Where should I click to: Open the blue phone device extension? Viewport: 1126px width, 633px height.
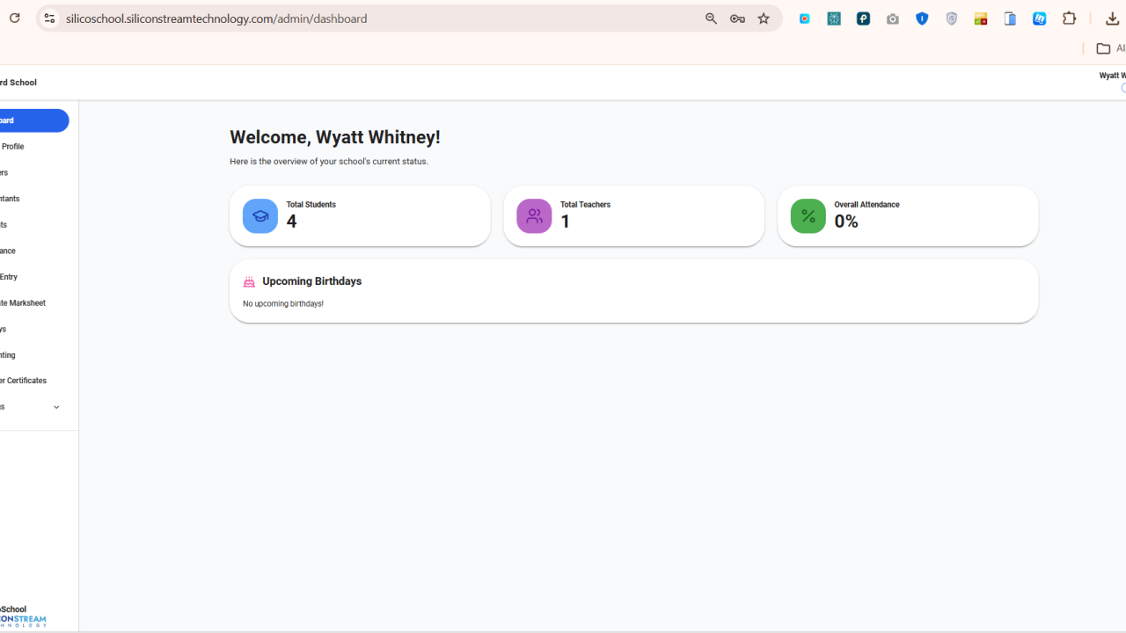coord(1010,19)
